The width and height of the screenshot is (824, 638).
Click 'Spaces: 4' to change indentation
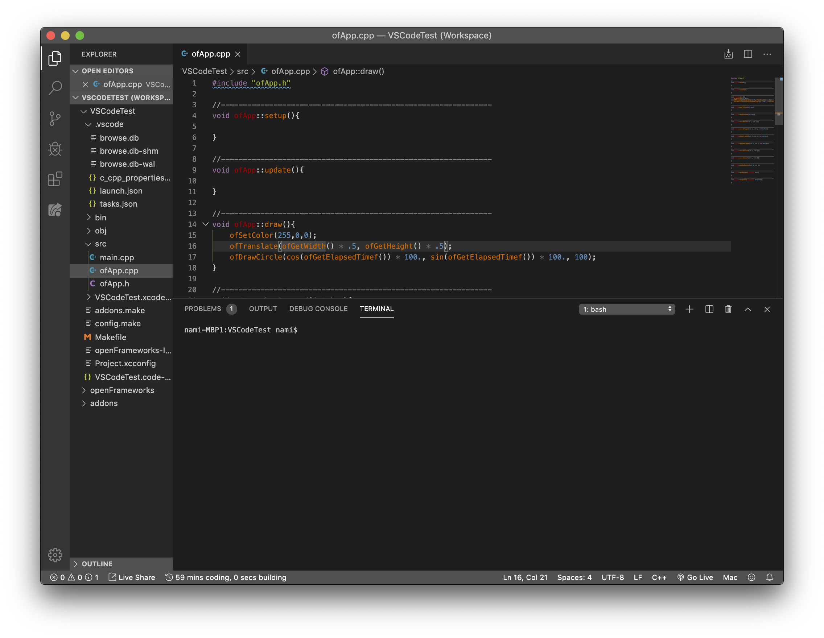tap(574, 577)
